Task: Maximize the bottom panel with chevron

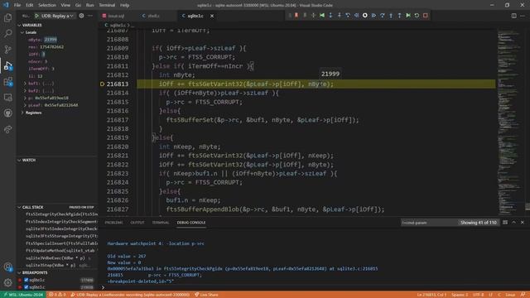Action: coord(513,223)
